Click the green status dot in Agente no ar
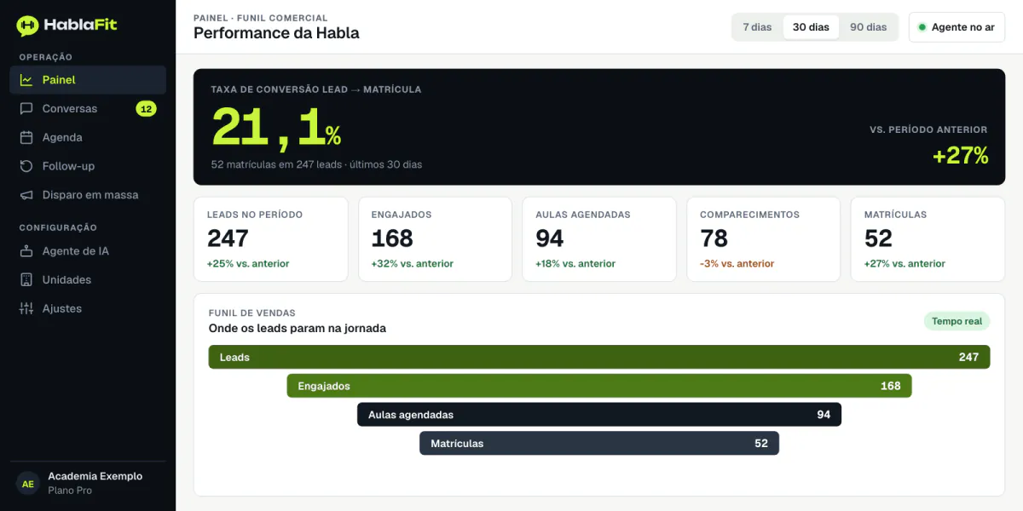Viewport: 1023px width, 511px height. point(922,27)
